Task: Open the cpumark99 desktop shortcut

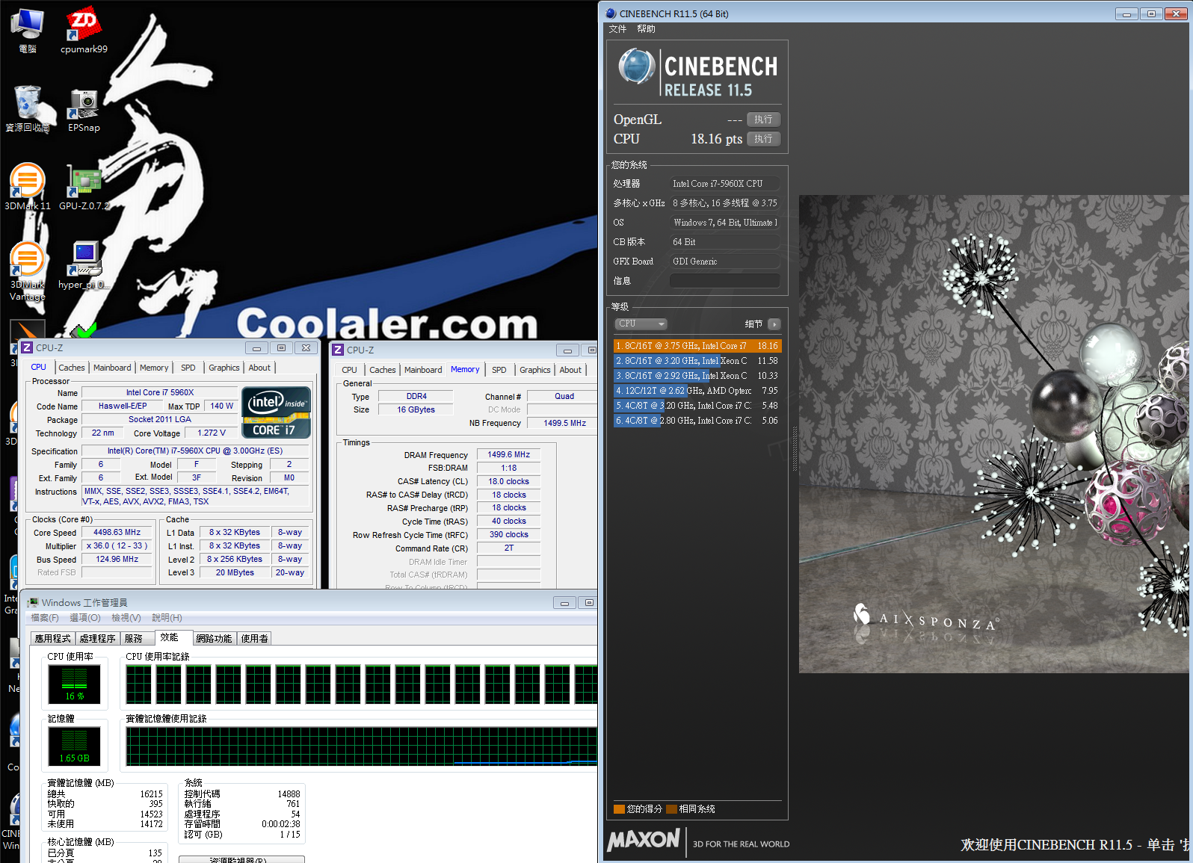Action: pos(84,30)
